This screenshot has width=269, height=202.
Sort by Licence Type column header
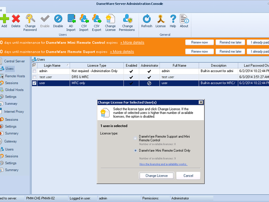pyautogui.click(x=97, y=66)
